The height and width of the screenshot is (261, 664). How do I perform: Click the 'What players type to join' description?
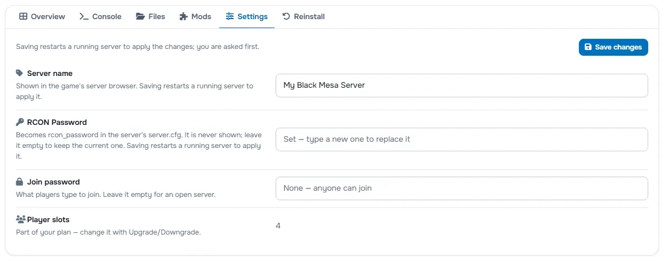(x=116, y=195)
